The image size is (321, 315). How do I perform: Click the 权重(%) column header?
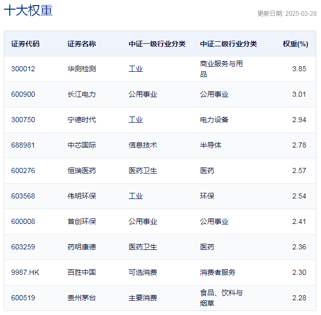coord(296,44)
